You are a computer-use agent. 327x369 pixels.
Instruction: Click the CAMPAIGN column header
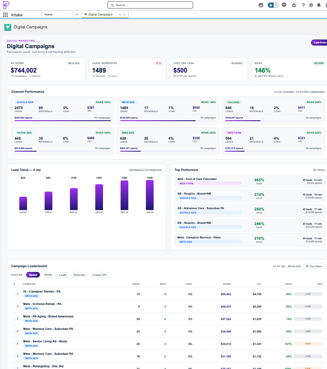coord(29,284)
